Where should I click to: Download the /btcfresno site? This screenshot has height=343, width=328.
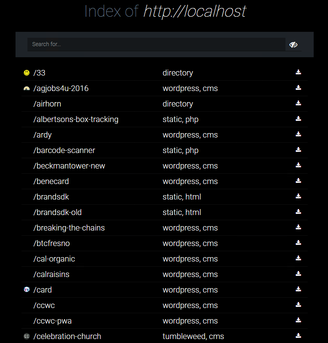[298, 243]
